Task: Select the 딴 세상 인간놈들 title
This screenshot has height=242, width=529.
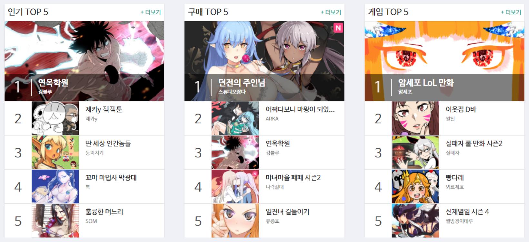Action: pos(108,144)
